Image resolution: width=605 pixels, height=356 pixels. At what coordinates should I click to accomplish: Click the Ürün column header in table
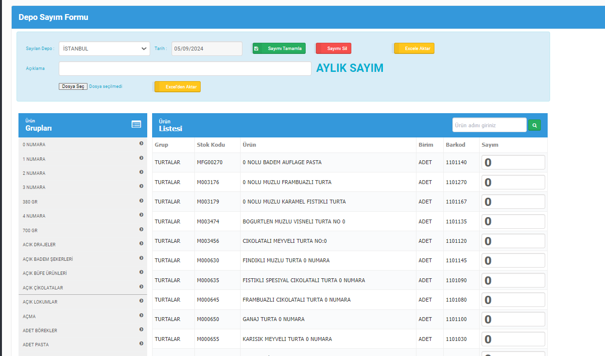tap(249, 145)
